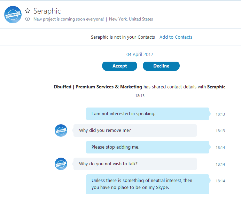Click the "Add to Contacts" link
The height and width of the screenshot is (198, 241).
coord(176,37)
